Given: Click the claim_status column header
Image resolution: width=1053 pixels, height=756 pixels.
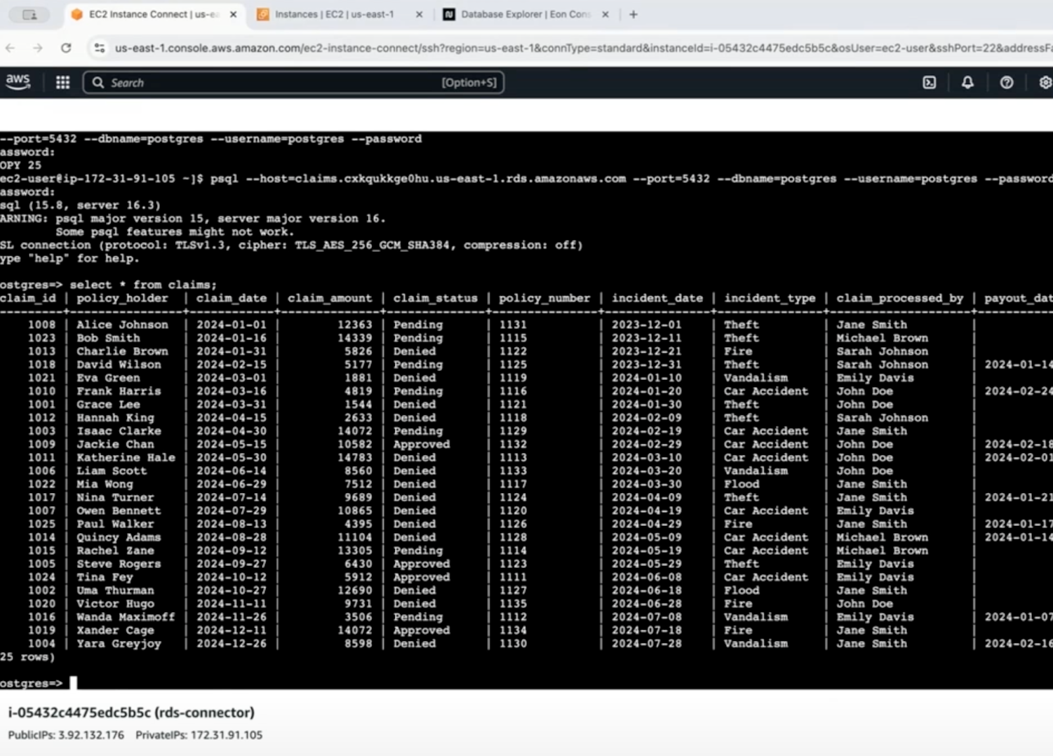Looking at the screenshot, I should [x=436, y=298].
